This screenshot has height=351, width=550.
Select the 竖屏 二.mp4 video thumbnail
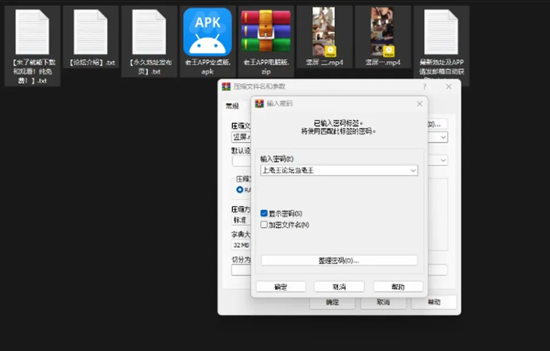pos(324,32)
